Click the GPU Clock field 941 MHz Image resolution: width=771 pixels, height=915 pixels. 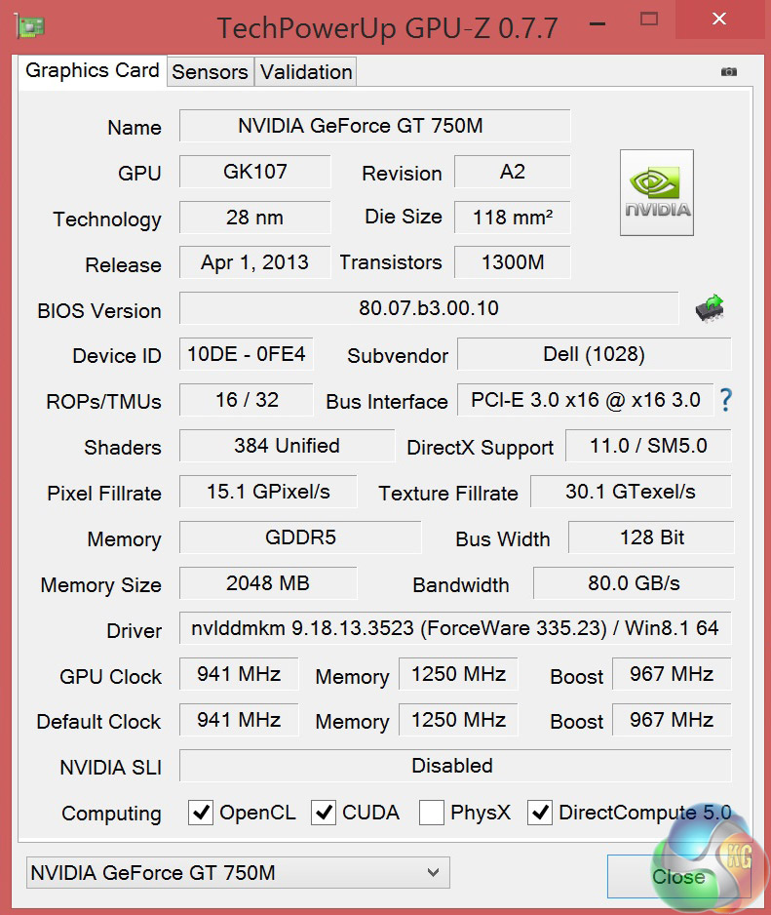coord(239,674)
